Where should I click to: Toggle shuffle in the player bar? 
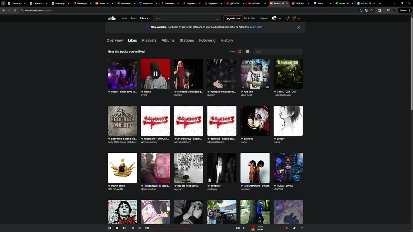click(x=133, y=228)
